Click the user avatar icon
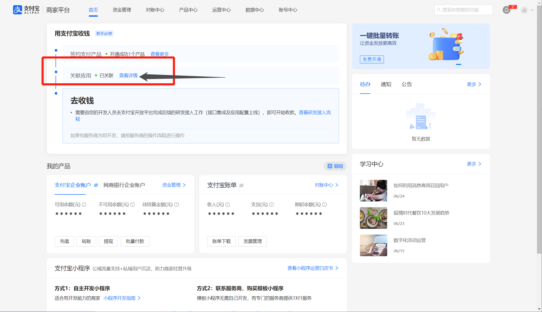Viewport: 542px width, 312px height. (x=524, y=10)
